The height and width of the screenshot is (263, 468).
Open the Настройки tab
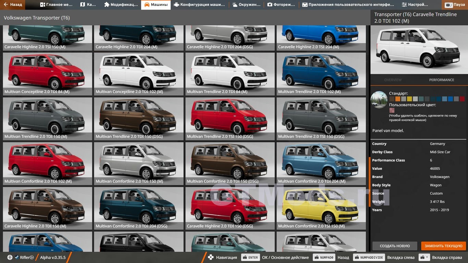pos(415,5)
